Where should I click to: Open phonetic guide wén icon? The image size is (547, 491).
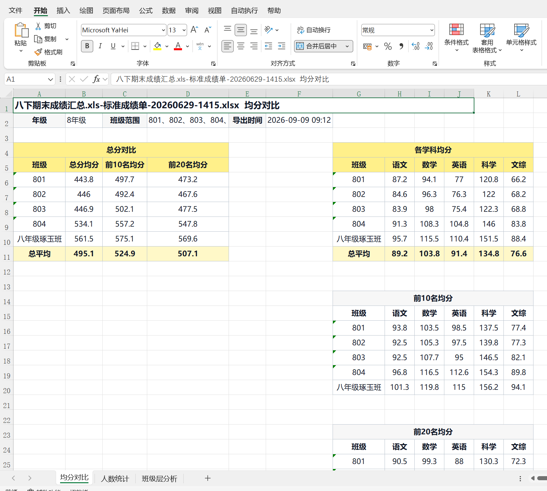click(x=200, y=46)
